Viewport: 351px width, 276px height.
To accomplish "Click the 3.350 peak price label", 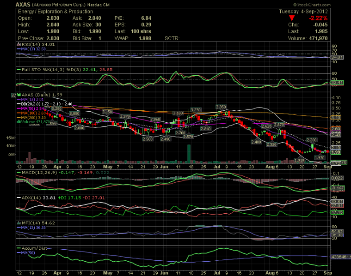I will tap(221, 107).
